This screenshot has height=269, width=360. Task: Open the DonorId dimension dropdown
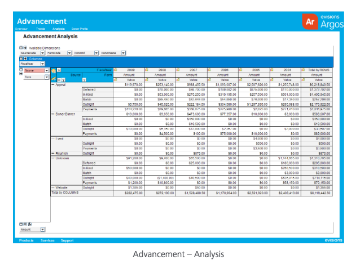point(96,53)
